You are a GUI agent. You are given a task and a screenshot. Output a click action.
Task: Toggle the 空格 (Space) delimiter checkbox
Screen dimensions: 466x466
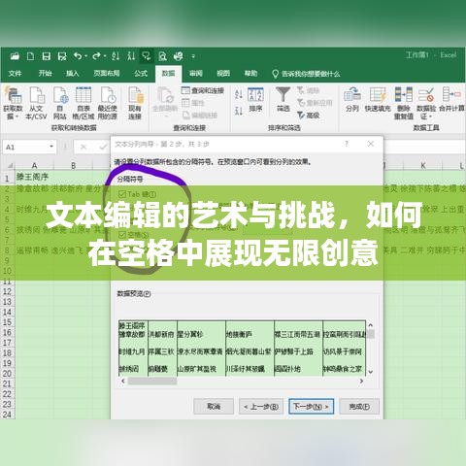point(122,235)
